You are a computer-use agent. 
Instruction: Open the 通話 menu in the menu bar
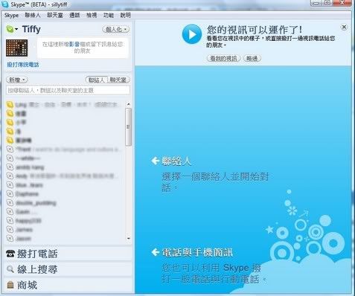click(74, 16)
